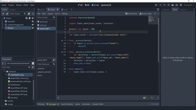The height and width of the screenshot is (110, 196).
Task: Go to previous edited script arrow
Action: coord(155,13)
